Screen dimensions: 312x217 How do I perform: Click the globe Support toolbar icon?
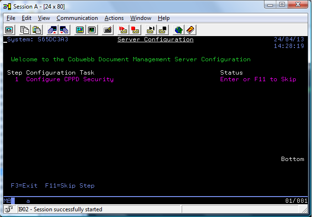tap(178, 30)
